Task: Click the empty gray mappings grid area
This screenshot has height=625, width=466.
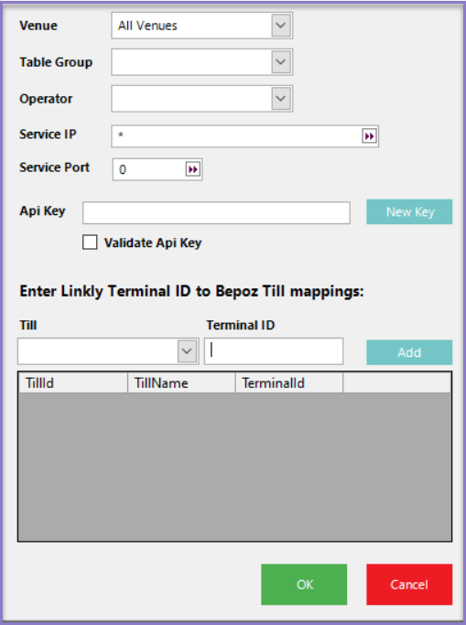Action: (234, 467)
